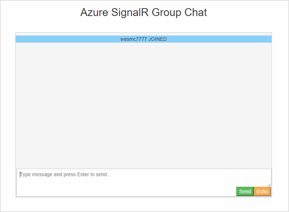Screen dimensions: 289x212
Task: Click the word JOINED in the blue banner
Action: (157, 39)
